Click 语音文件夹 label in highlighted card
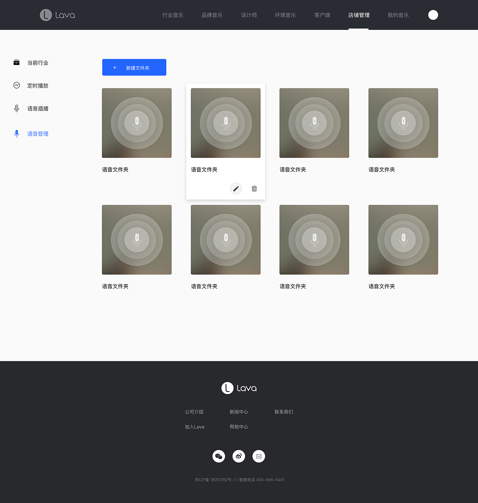The width and height of the screenshot is (478, 503). 204,169
